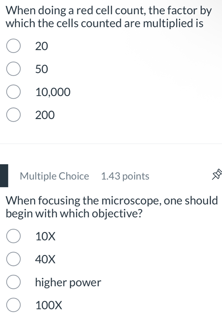Pick the 10,000 answer option
Viewport: 222px width, 327px height.
click(x=13, y=92)
